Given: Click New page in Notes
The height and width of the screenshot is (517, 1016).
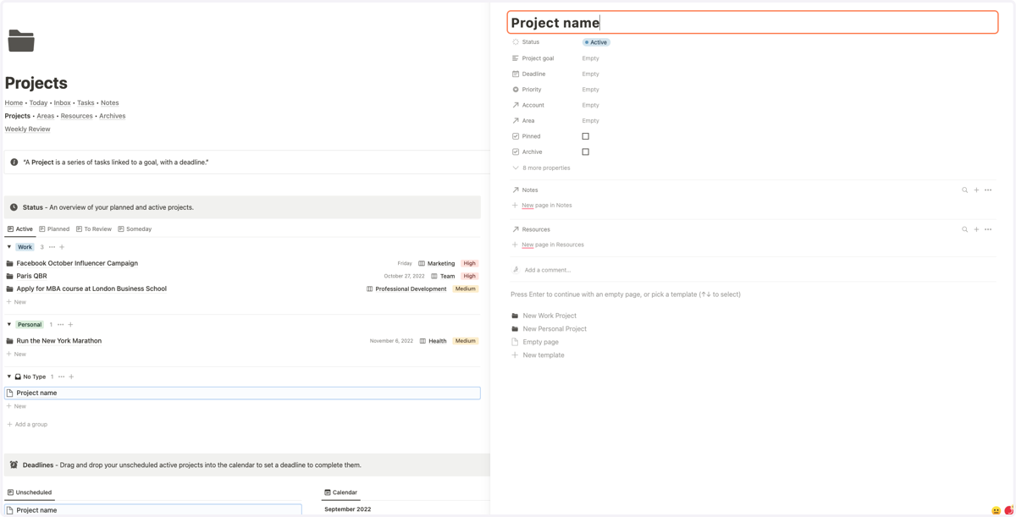Looking at the screenshot, I should pyautogui.click(x=547, y=206).
